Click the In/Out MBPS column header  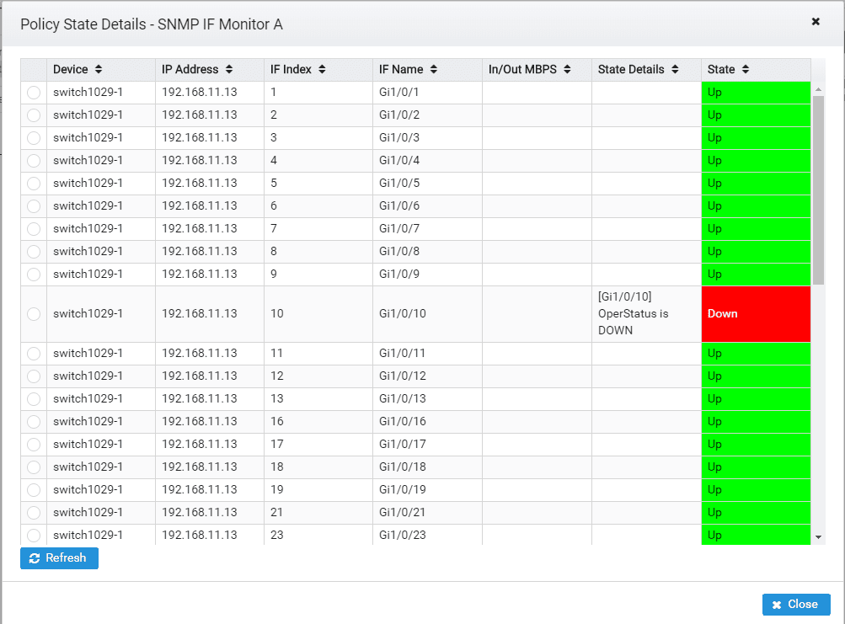(537, 70)
